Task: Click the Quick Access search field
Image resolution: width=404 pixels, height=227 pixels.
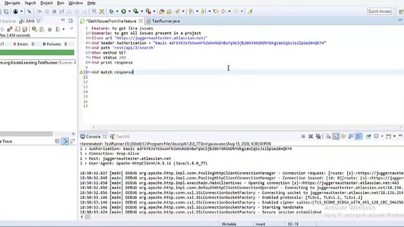Action: pyautogui.click(x=379, y=11)
